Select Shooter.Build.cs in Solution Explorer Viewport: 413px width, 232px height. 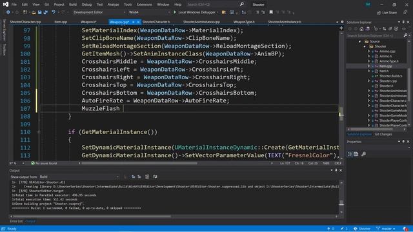click(390, 76)
